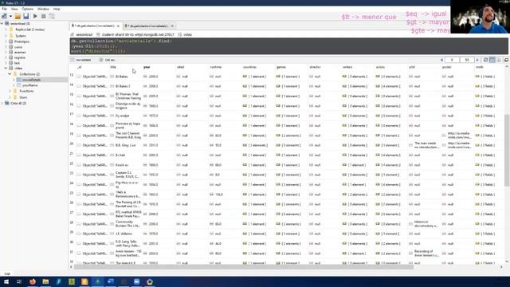The width and height of the screenshot is (510, 287).
Task: Expand the Functions folder
Action: pos(10,91)
